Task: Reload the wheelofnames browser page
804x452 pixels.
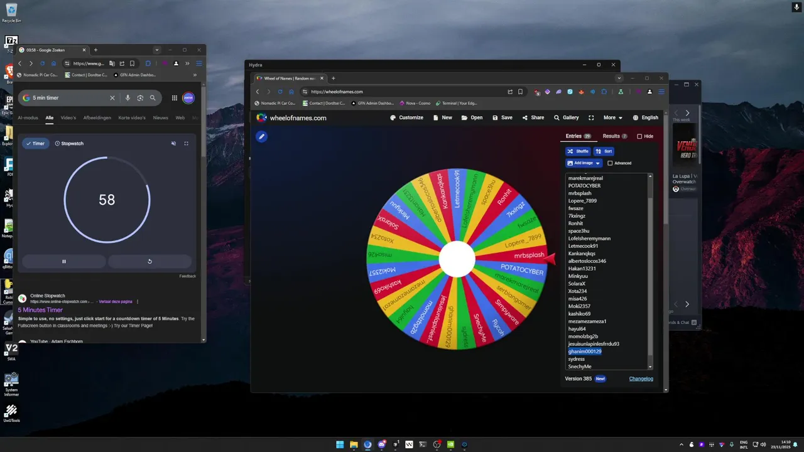Action: tap(280, 92)
